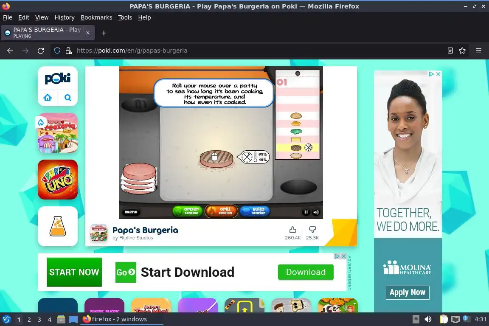The height and width of the screenshot is (326, 489).
Task: Open the taskbar file manager icon
Action: coord(61,320)
